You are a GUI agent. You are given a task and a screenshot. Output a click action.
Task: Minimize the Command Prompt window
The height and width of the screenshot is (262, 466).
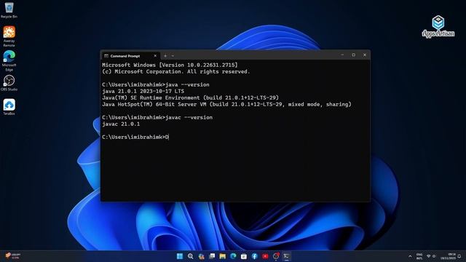click(342, 55)
